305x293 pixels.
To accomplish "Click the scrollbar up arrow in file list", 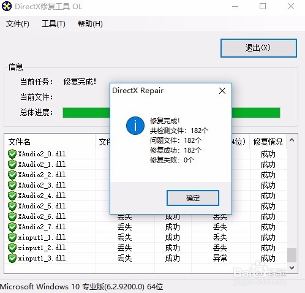I will coord(292,140).
